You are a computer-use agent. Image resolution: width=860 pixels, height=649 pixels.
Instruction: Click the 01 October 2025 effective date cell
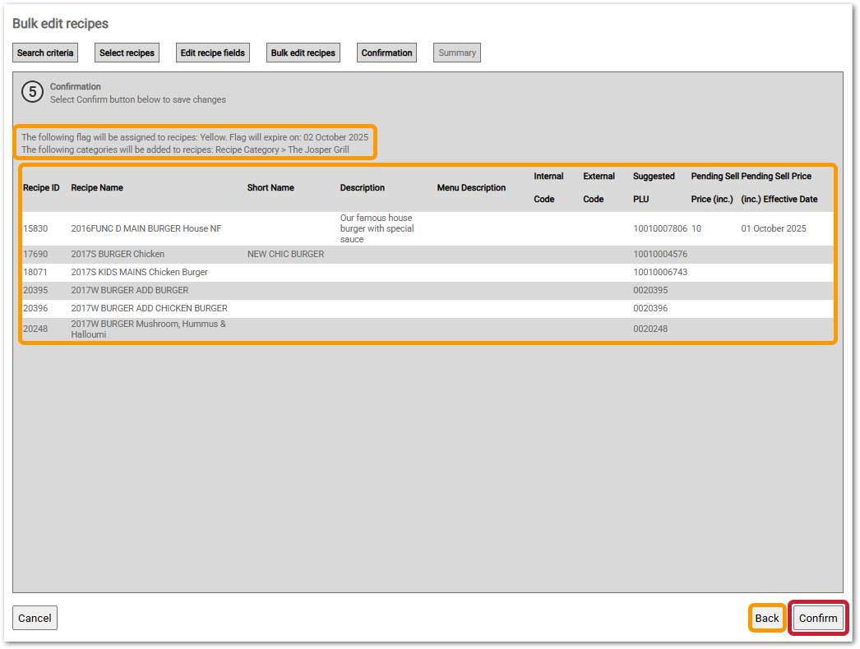click(x=773, y=228)
